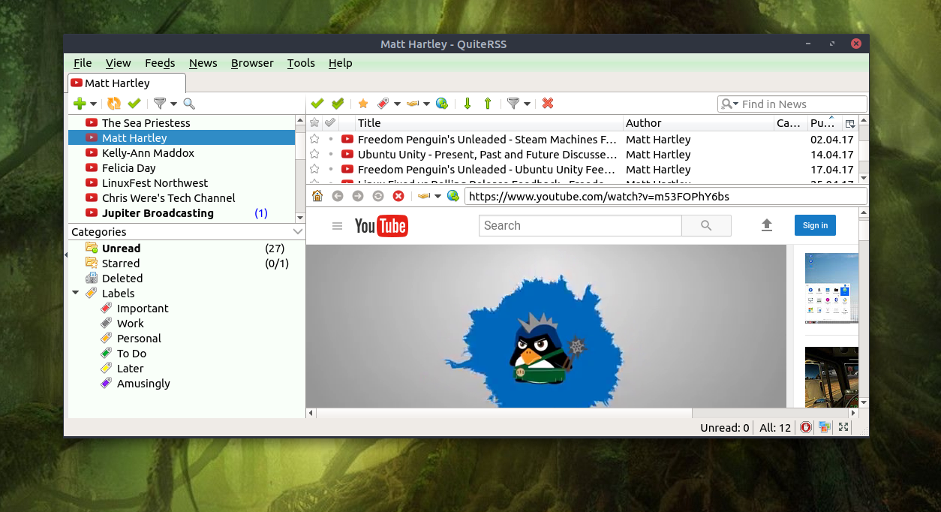Viewport: 941px width, 512px height.
Task: Click the green plus Add feed icon
Action: tap(80, 104)
